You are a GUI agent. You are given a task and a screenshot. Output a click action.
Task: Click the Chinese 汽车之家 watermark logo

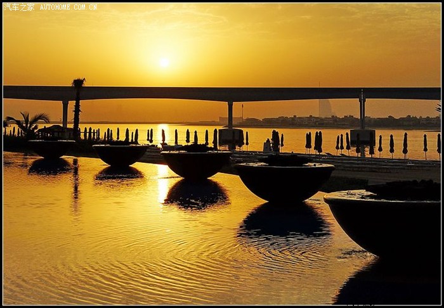coord(19,7)
